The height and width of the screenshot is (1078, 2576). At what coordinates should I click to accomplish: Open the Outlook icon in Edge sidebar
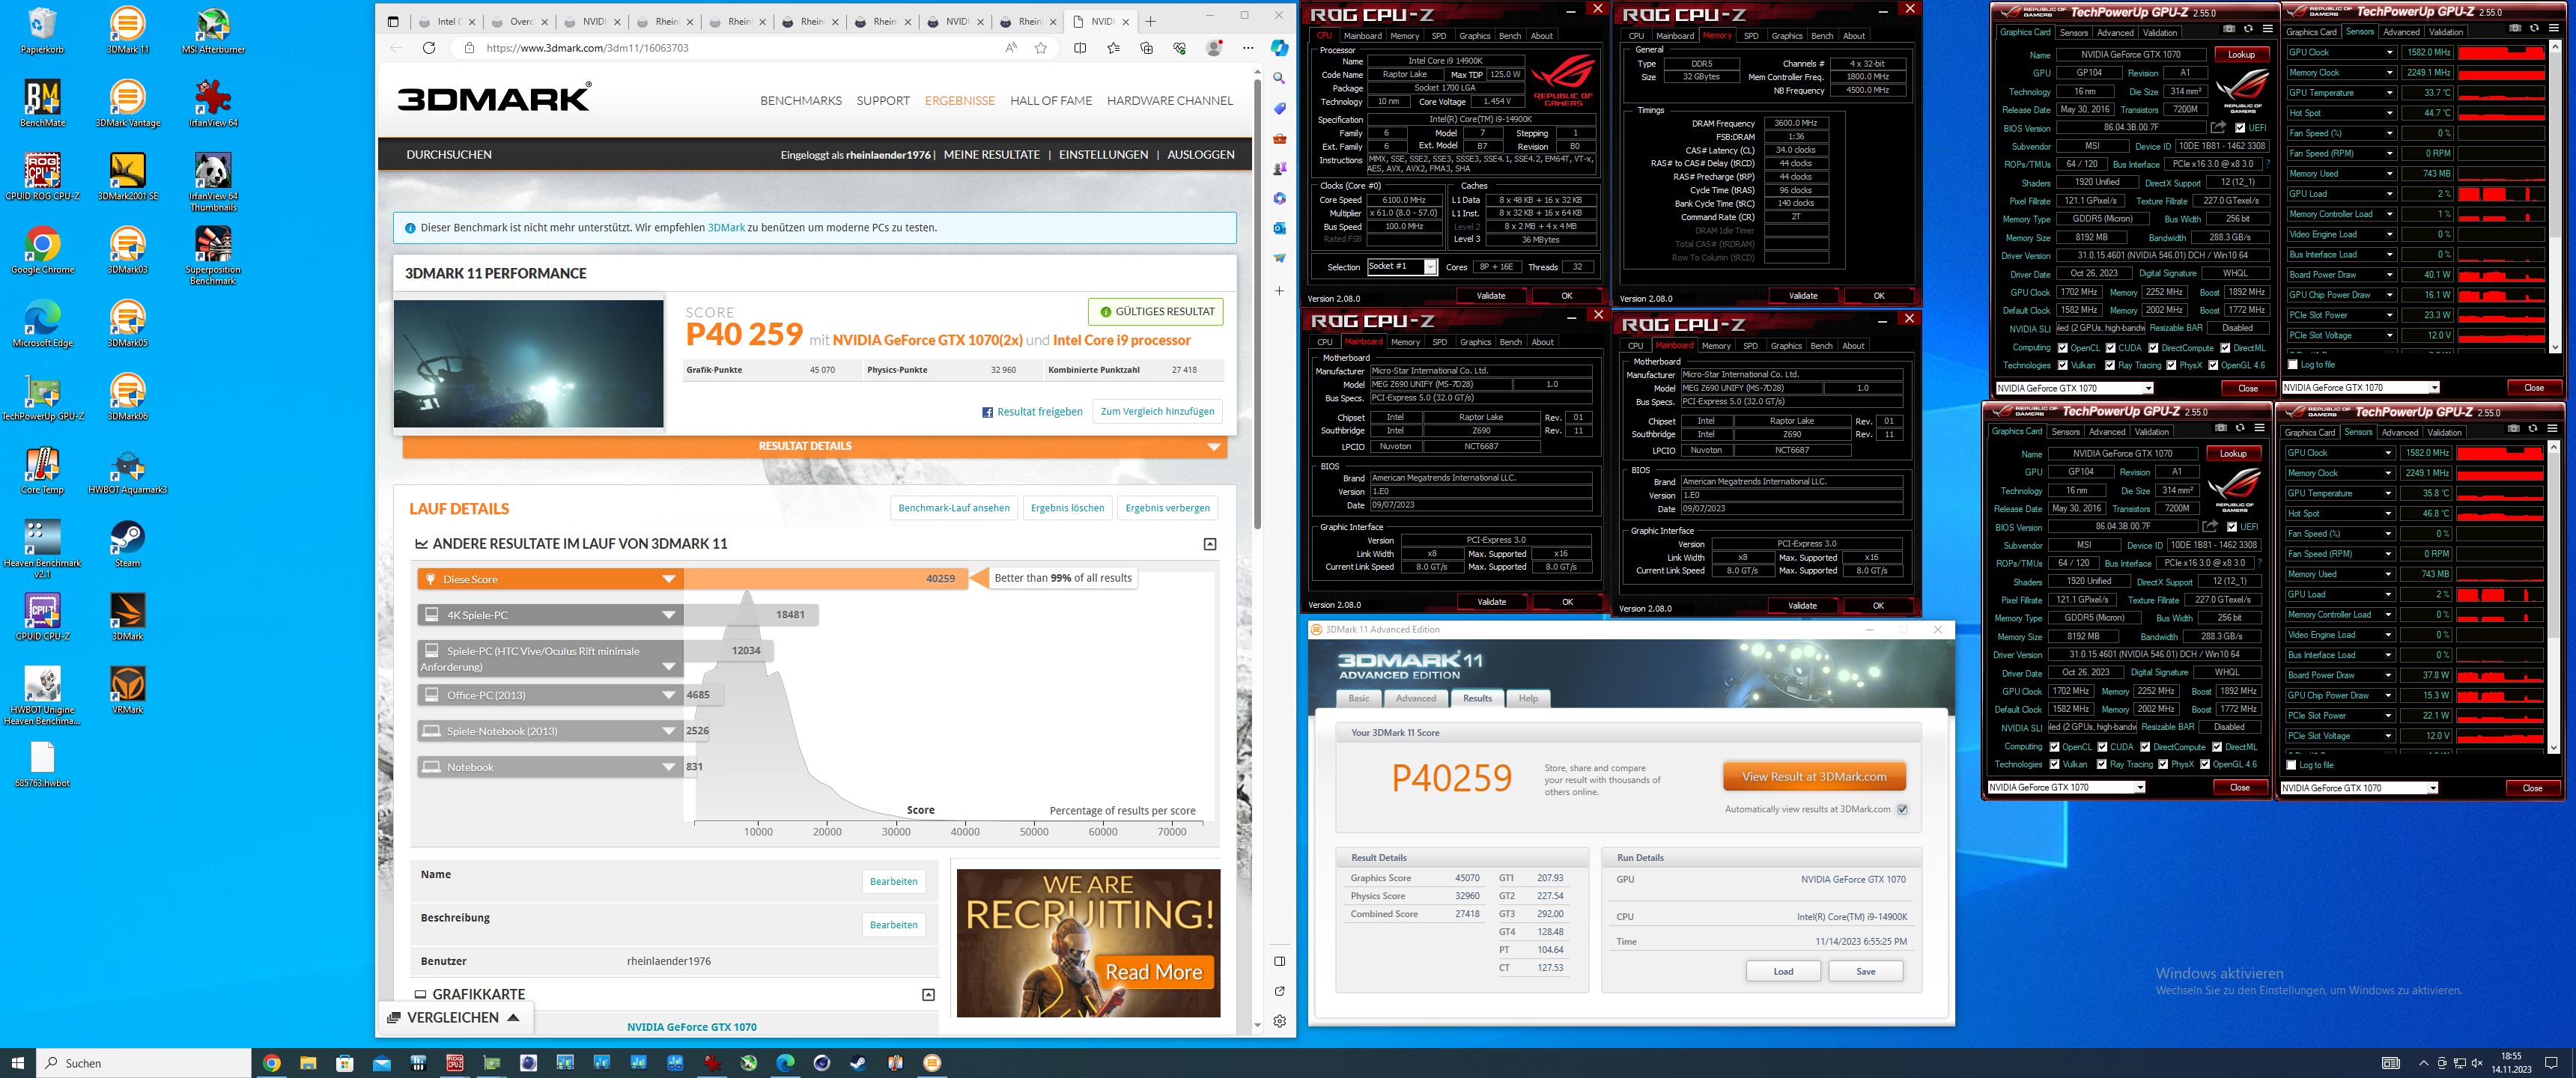coord(1279,228)
